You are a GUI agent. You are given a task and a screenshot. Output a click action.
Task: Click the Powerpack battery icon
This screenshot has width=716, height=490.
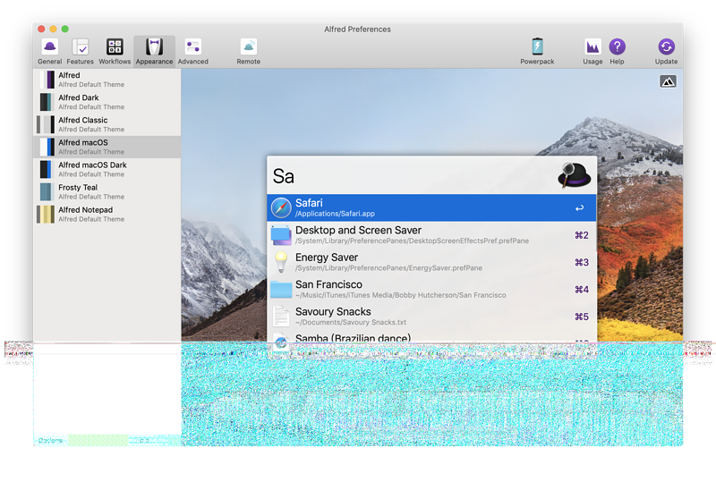(x=537, y=47)
